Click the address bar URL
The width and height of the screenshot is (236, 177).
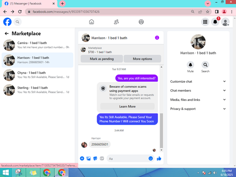coord(66,12)
